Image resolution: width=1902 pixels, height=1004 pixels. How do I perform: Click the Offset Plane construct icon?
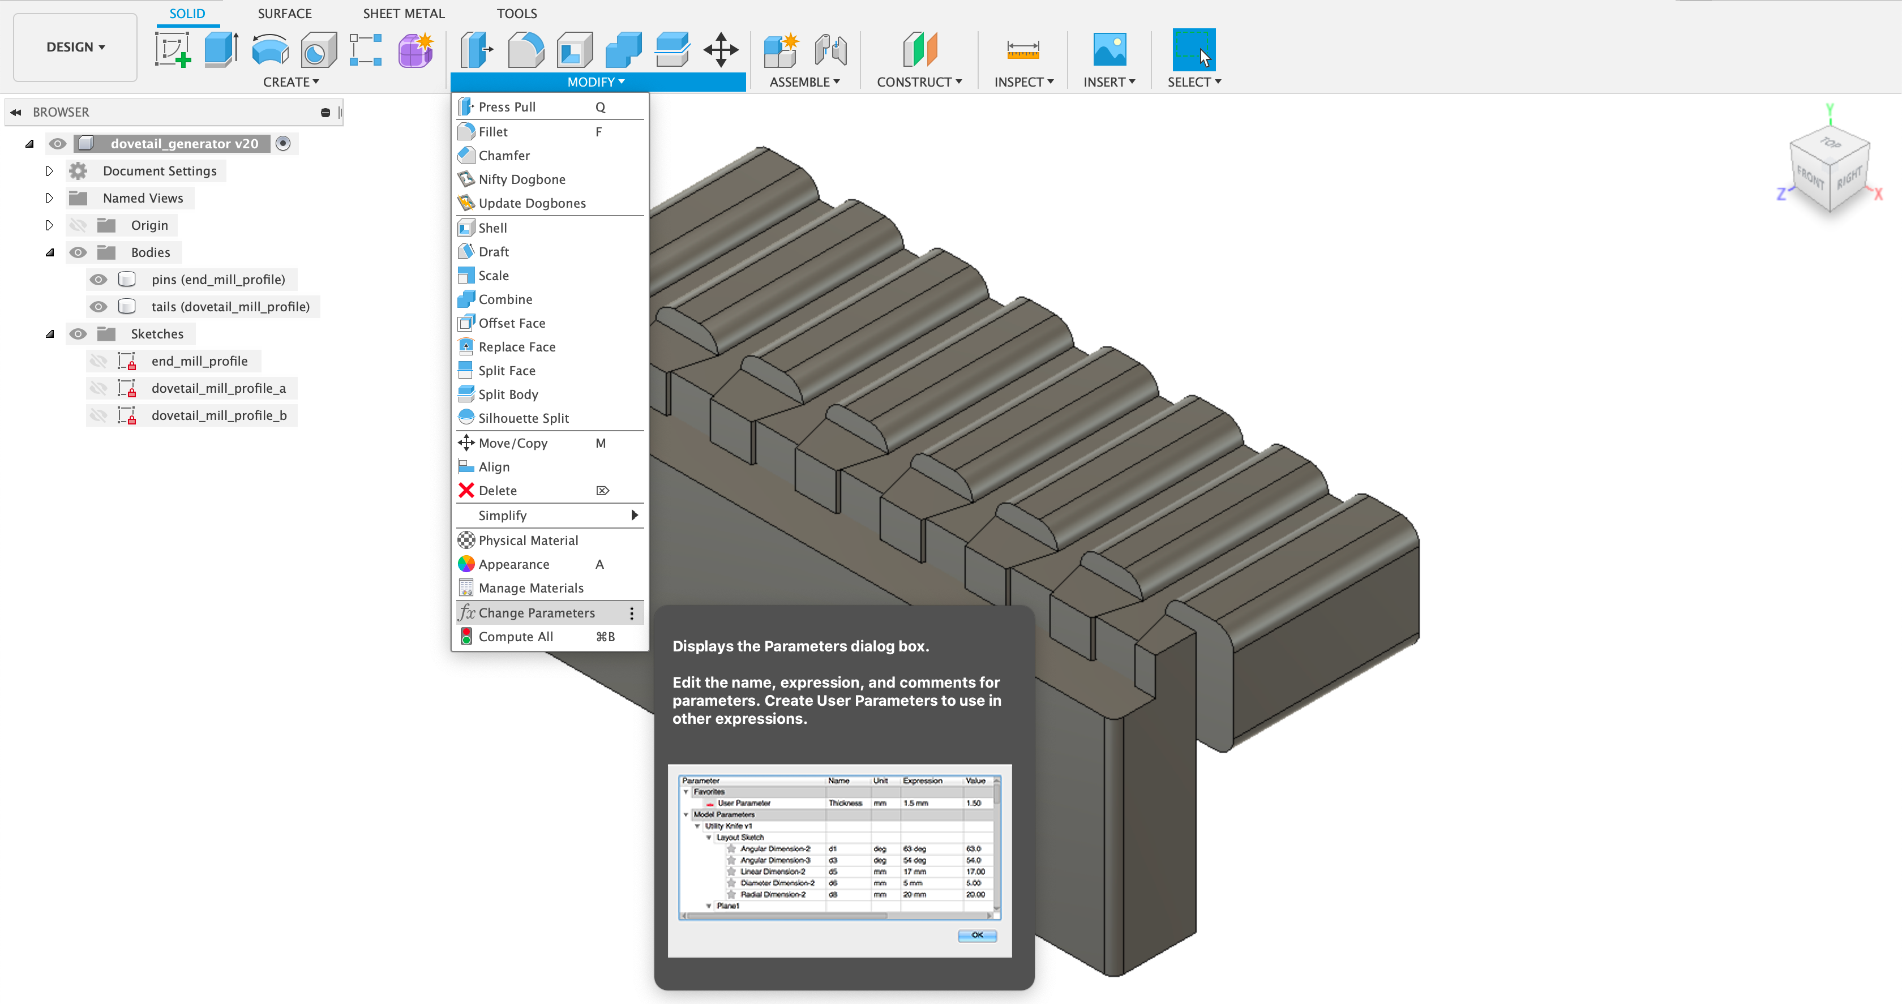919,50
